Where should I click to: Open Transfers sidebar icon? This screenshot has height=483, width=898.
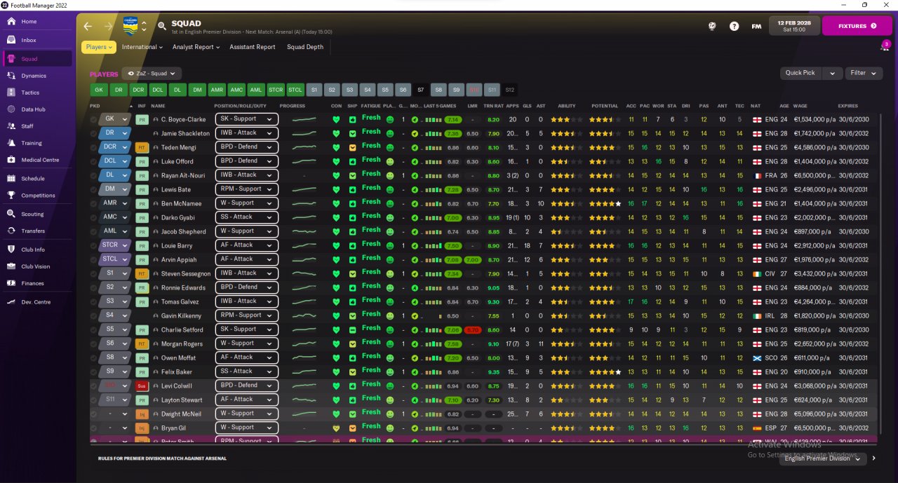tap(11, 231)
